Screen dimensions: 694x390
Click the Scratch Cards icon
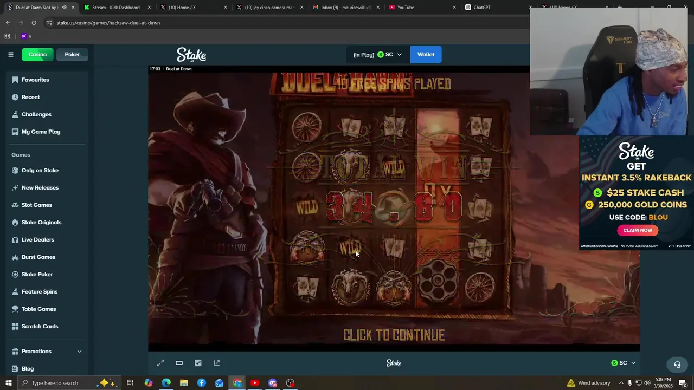tap(15, 326)
